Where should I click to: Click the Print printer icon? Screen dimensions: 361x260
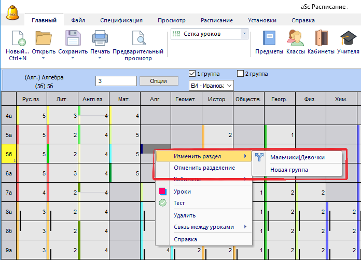pyautogui.click(x=100, y=38)
